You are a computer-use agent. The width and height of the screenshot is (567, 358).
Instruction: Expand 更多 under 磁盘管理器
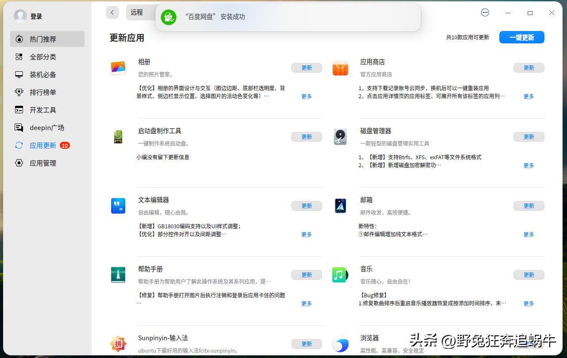(x=528, y=166)
